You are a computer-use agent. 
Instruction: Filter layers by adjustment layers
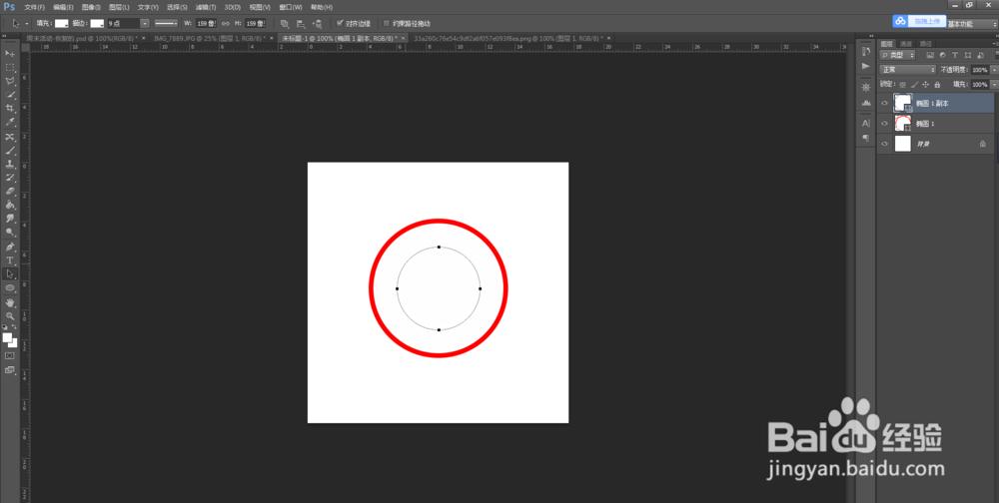pos(941,56)
